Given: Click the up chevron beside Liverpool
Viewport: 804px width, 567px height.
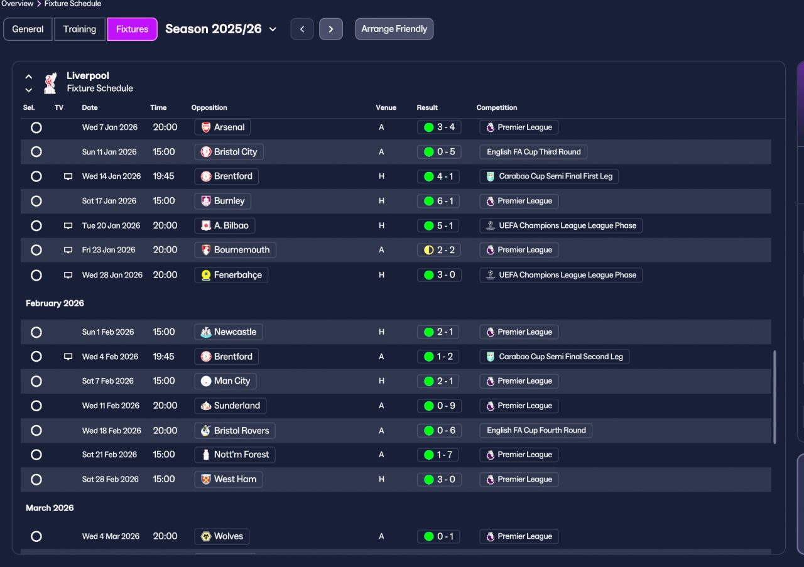Looking at the screenshot, I should pyautogui.click(x=29, y=77).
